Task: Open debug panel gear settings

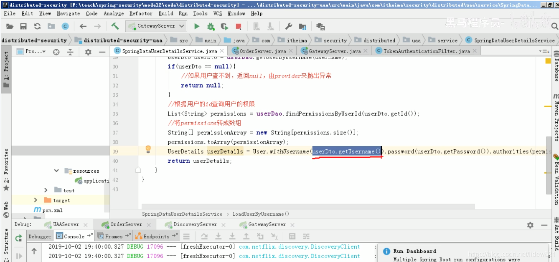Action: tap(530, 225)
